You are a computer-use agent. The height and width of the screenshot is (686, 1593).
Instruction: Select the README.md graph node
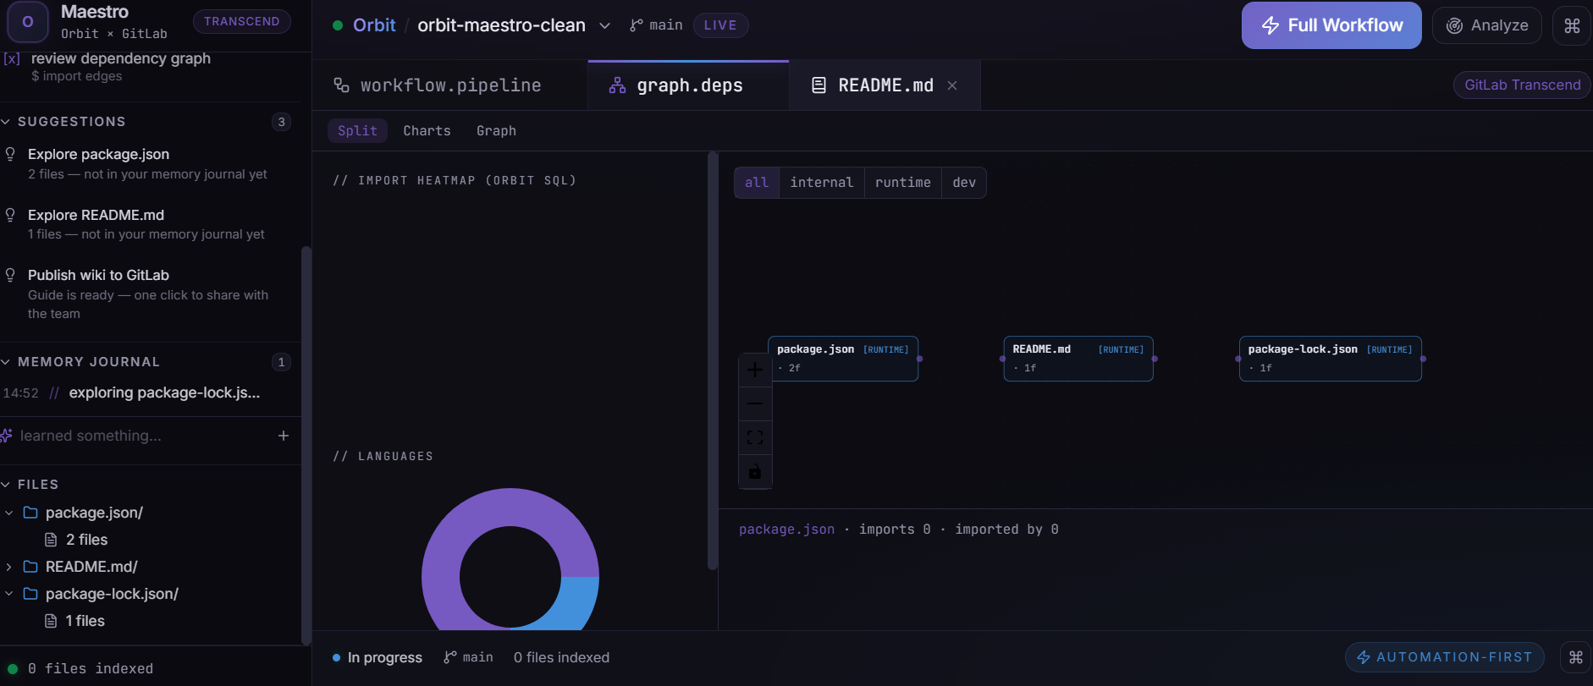(x=1078, y=359)
